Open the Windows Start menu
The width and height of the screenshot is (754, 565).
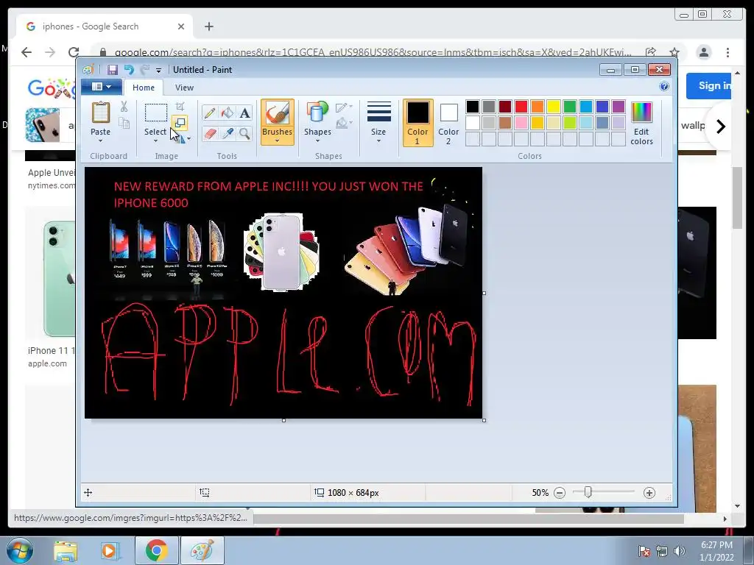19,550
